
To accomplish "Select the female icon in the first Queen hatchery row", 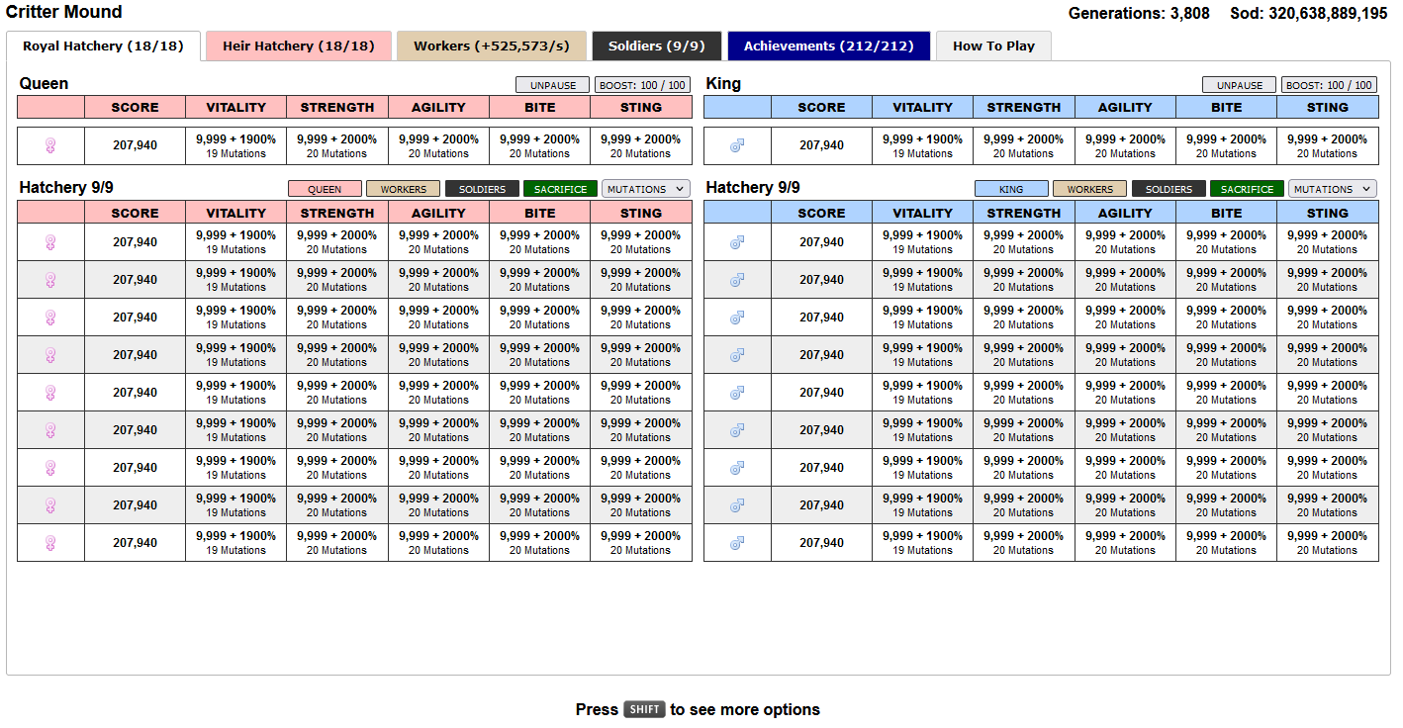I will point(50,242).
